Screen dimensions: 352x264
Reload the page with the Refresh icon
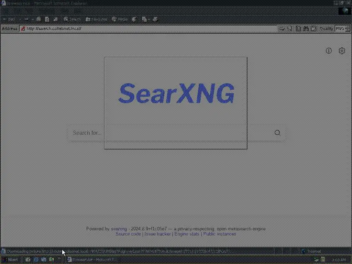[47, 19]
